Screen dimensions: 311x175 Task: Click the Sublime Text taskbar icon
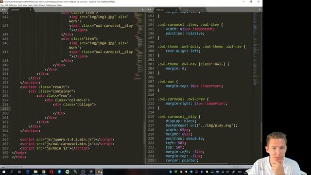(x=99, y=172)
